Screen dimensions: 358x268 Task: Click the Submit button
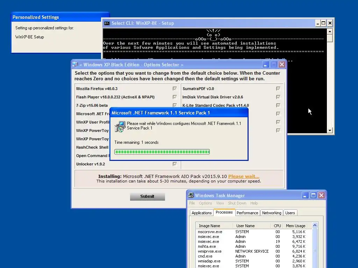point(147,196)
